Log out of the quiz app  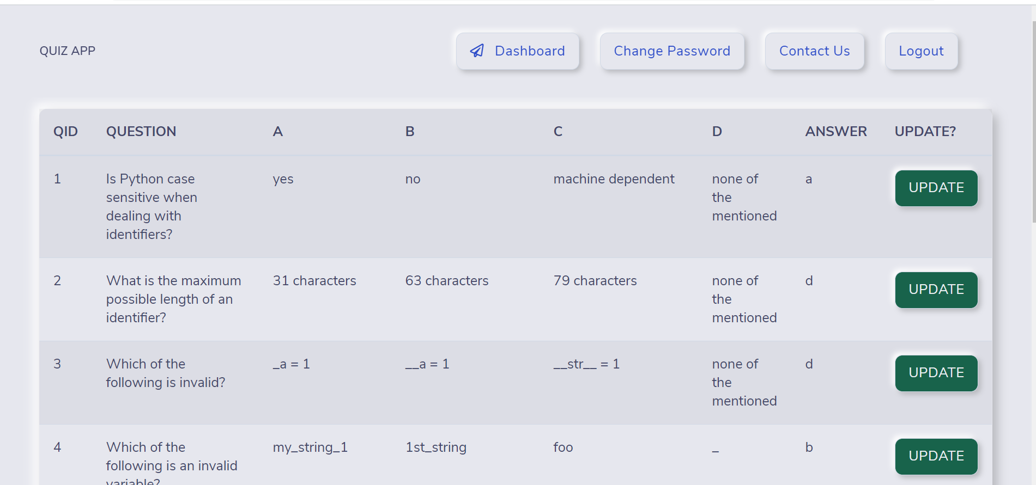920,51
